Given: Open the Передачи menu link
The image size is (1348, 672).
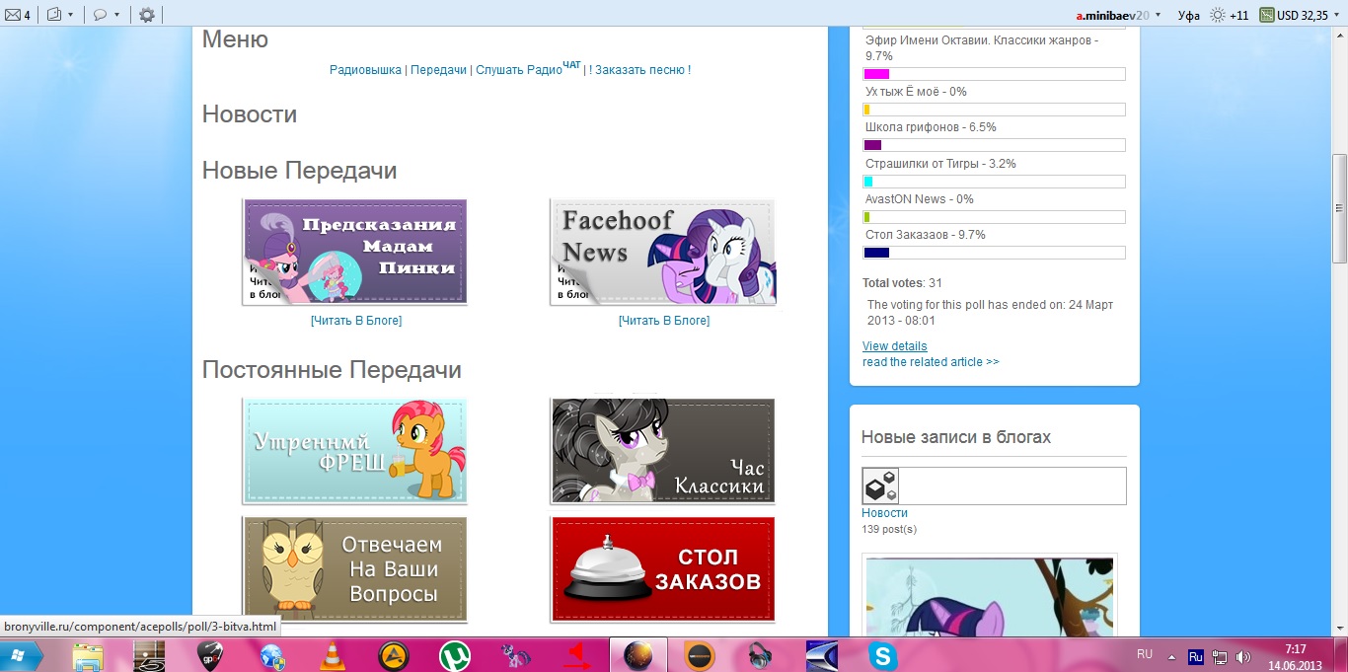Looking at the screenshot, I should coord(438,70).
